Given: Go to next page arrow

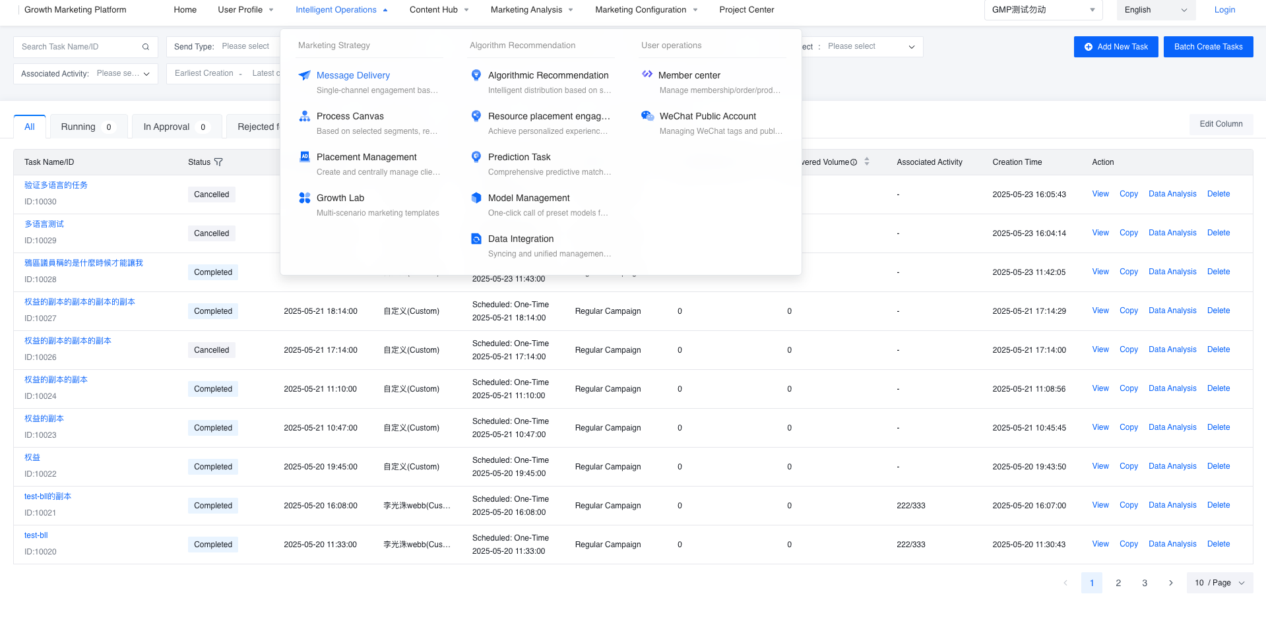Looking at the screenshot, I should [1170, 583].
